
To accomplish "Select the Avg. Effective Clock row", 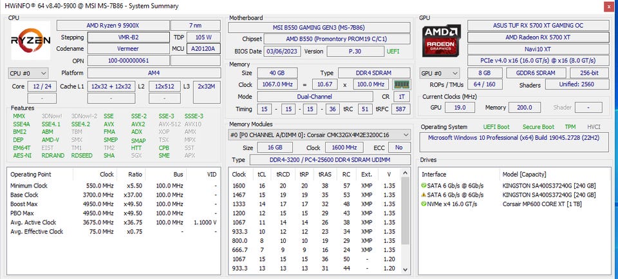I will 113,232.
